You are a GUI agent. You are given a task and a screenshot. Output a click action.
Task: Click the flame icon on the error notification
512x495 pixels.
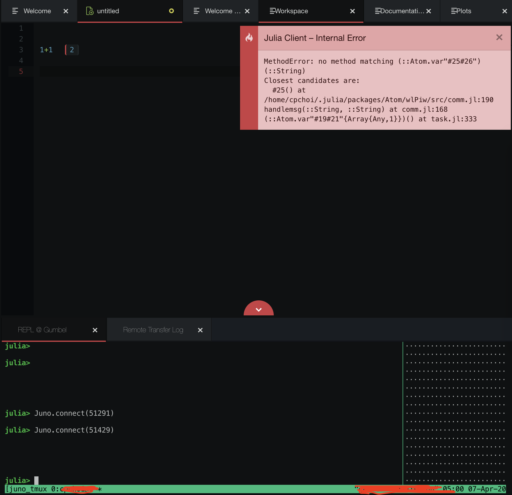click(249, 38)
